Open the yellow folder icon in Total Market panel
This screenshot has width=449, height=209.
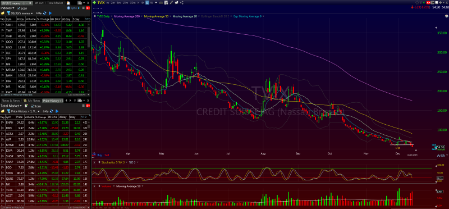click(x=3, y=111)
